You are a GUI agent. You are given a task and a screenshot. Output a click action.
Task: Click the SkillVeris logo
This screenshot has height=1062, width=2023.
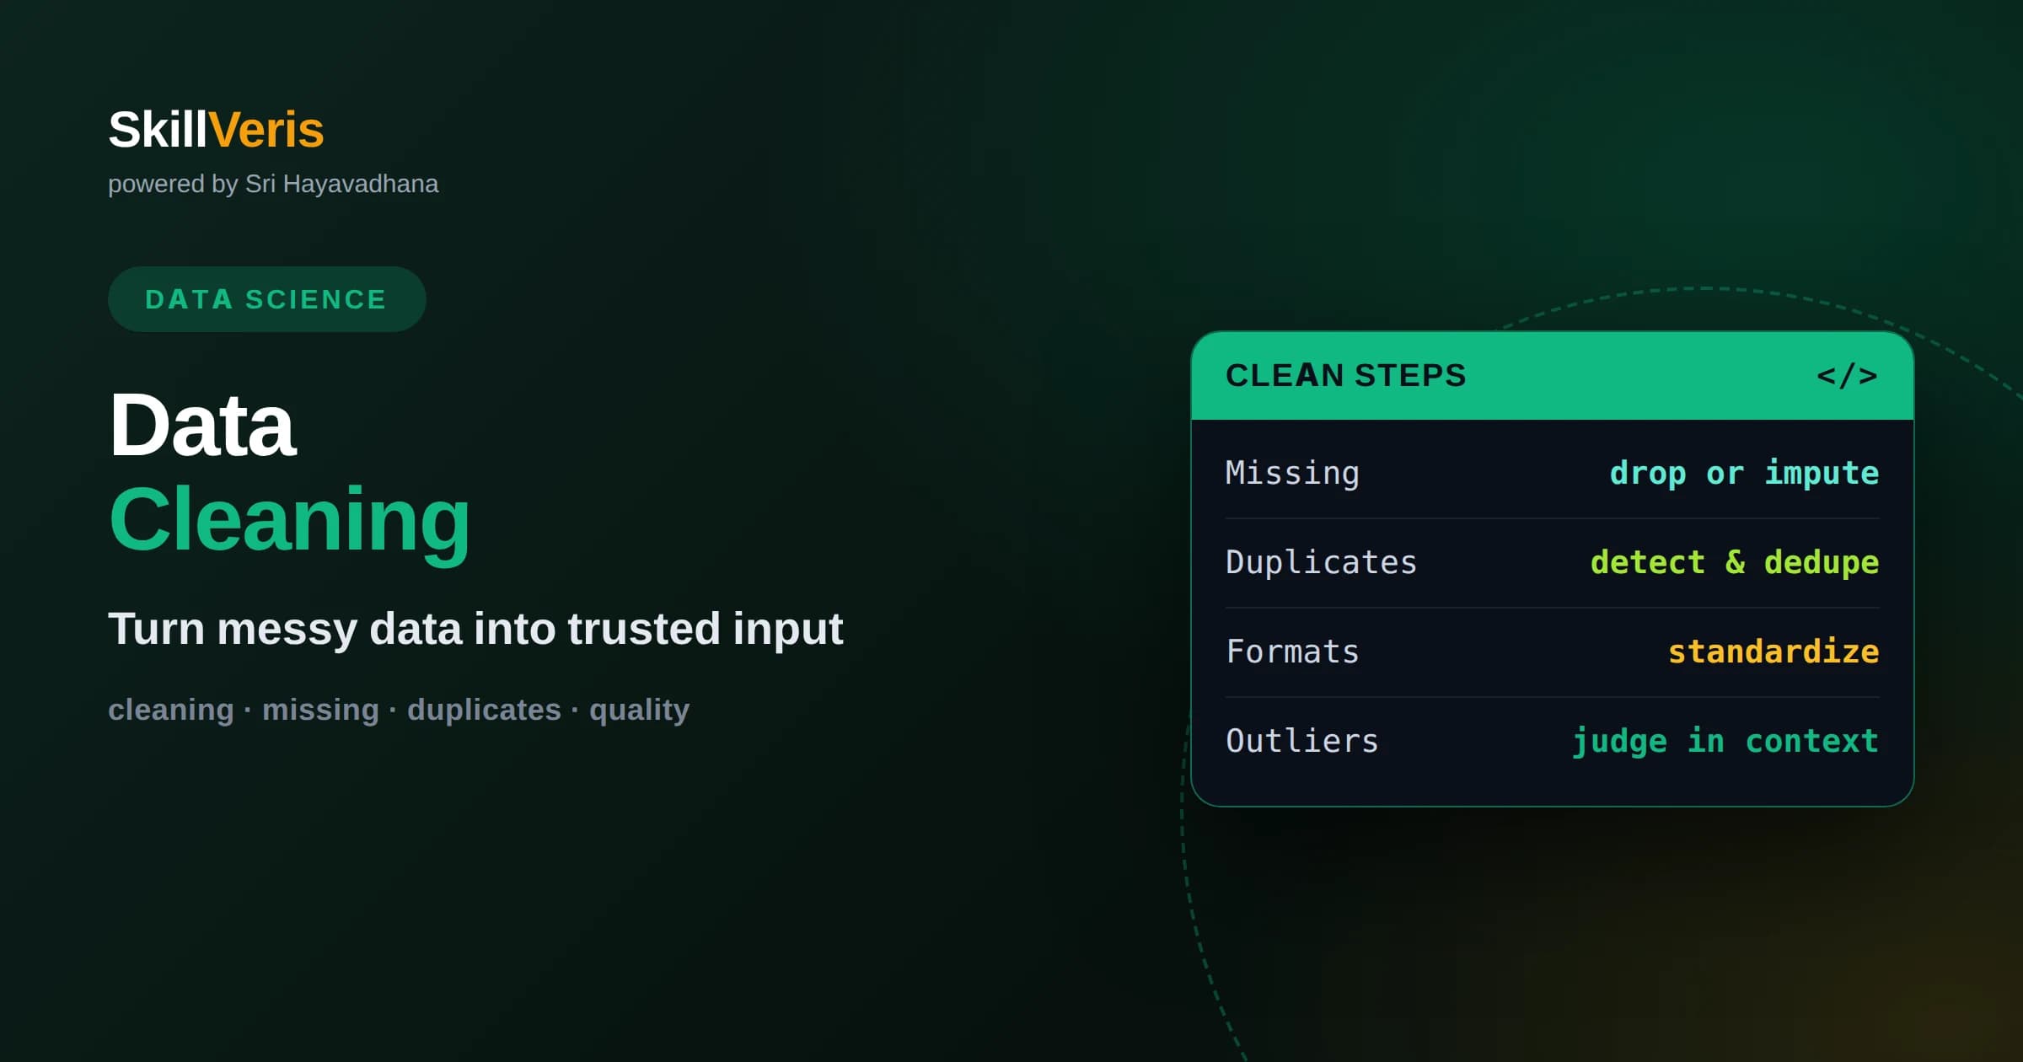coord(216,130)
